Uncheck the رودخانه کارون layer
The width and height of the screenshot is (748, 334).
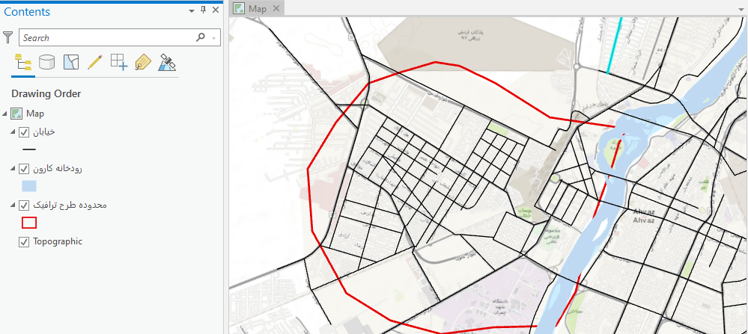click(x=24, y=169)
